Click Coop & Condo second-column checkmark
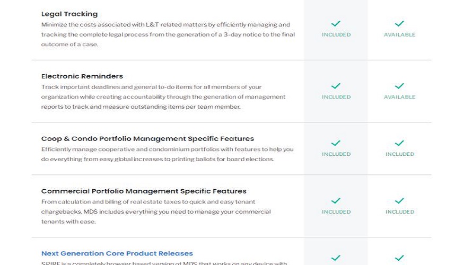Image resolution: width=472 pixels, height=265 pixels. click(399, 143)
